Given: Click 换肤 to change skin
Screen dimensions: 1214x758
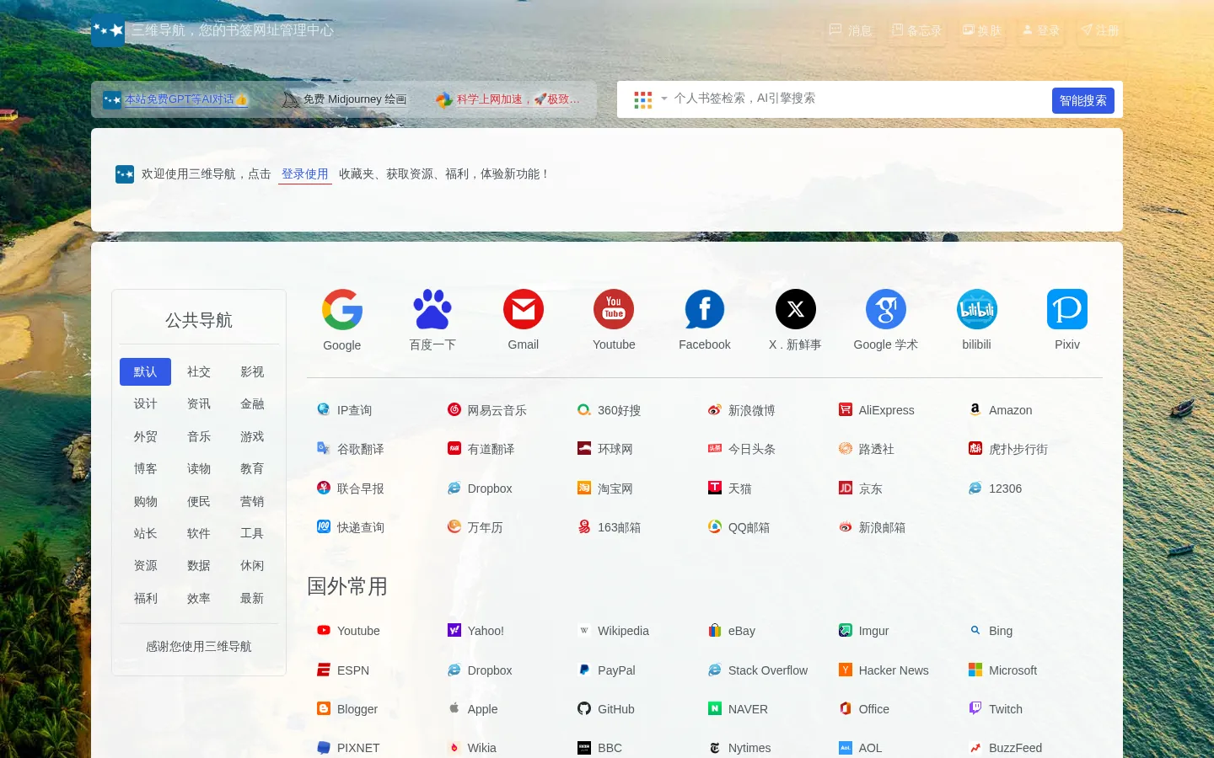Looking at the screenshot, I should [x=982, y=30].
